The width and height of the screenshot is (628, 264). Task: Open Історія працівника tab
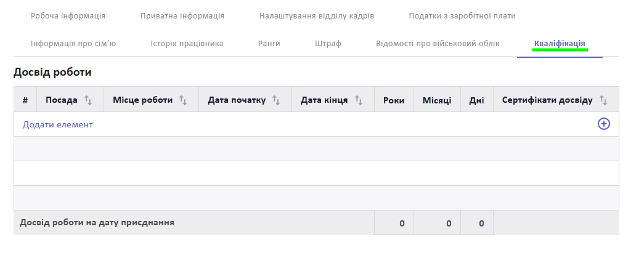tap(187, 44)
